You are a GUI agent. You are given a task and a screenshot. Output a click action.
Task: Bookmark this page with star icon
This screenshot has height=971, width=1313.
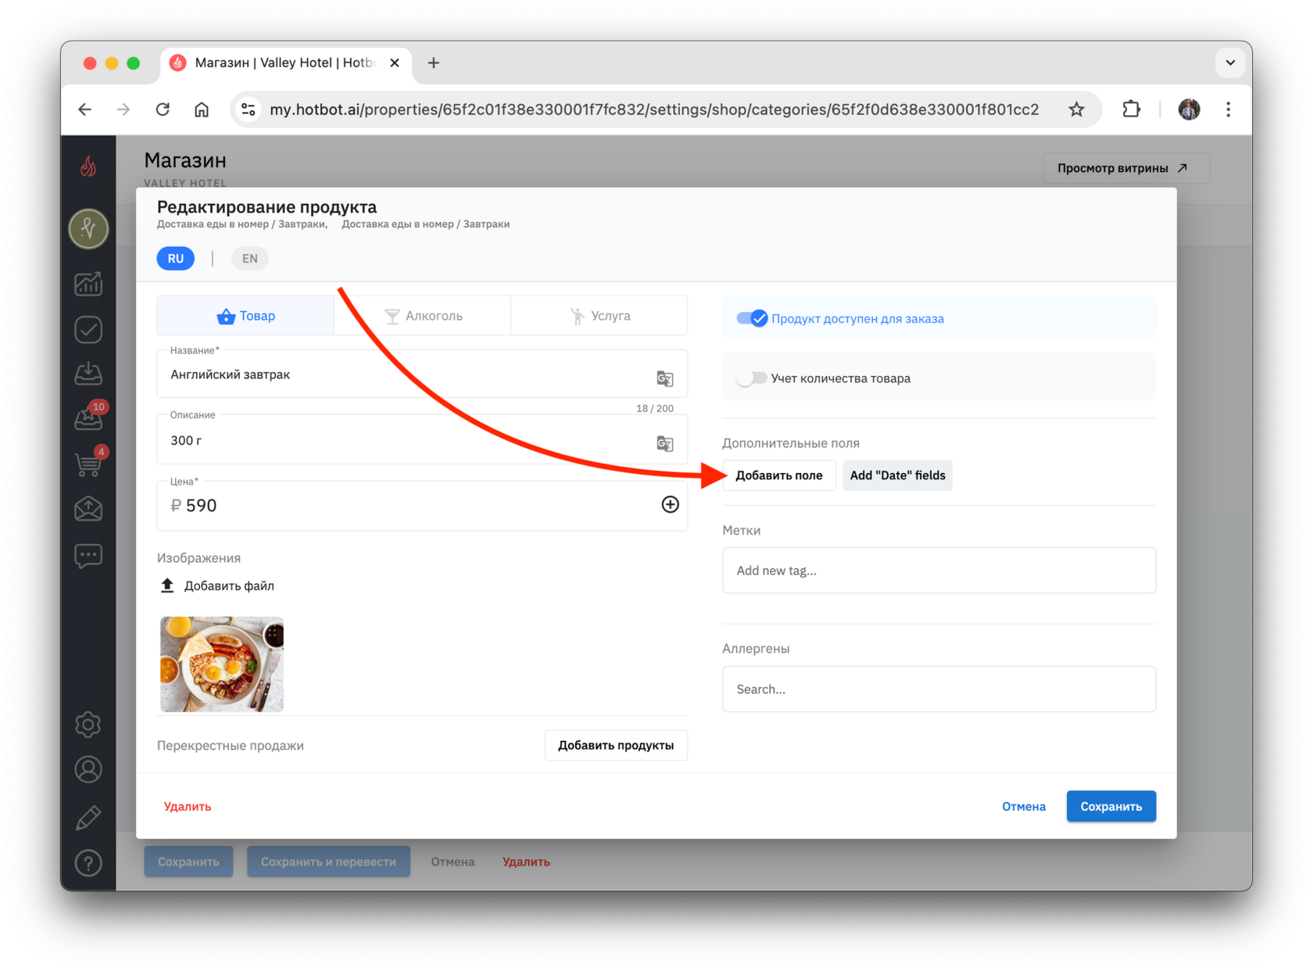pos(1077,109)
